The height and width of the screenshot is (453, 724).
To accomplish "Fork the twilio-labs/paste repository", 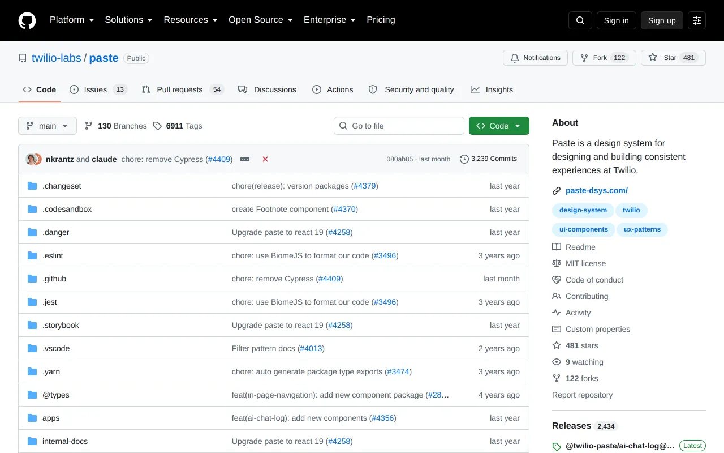I will (604, 58).
